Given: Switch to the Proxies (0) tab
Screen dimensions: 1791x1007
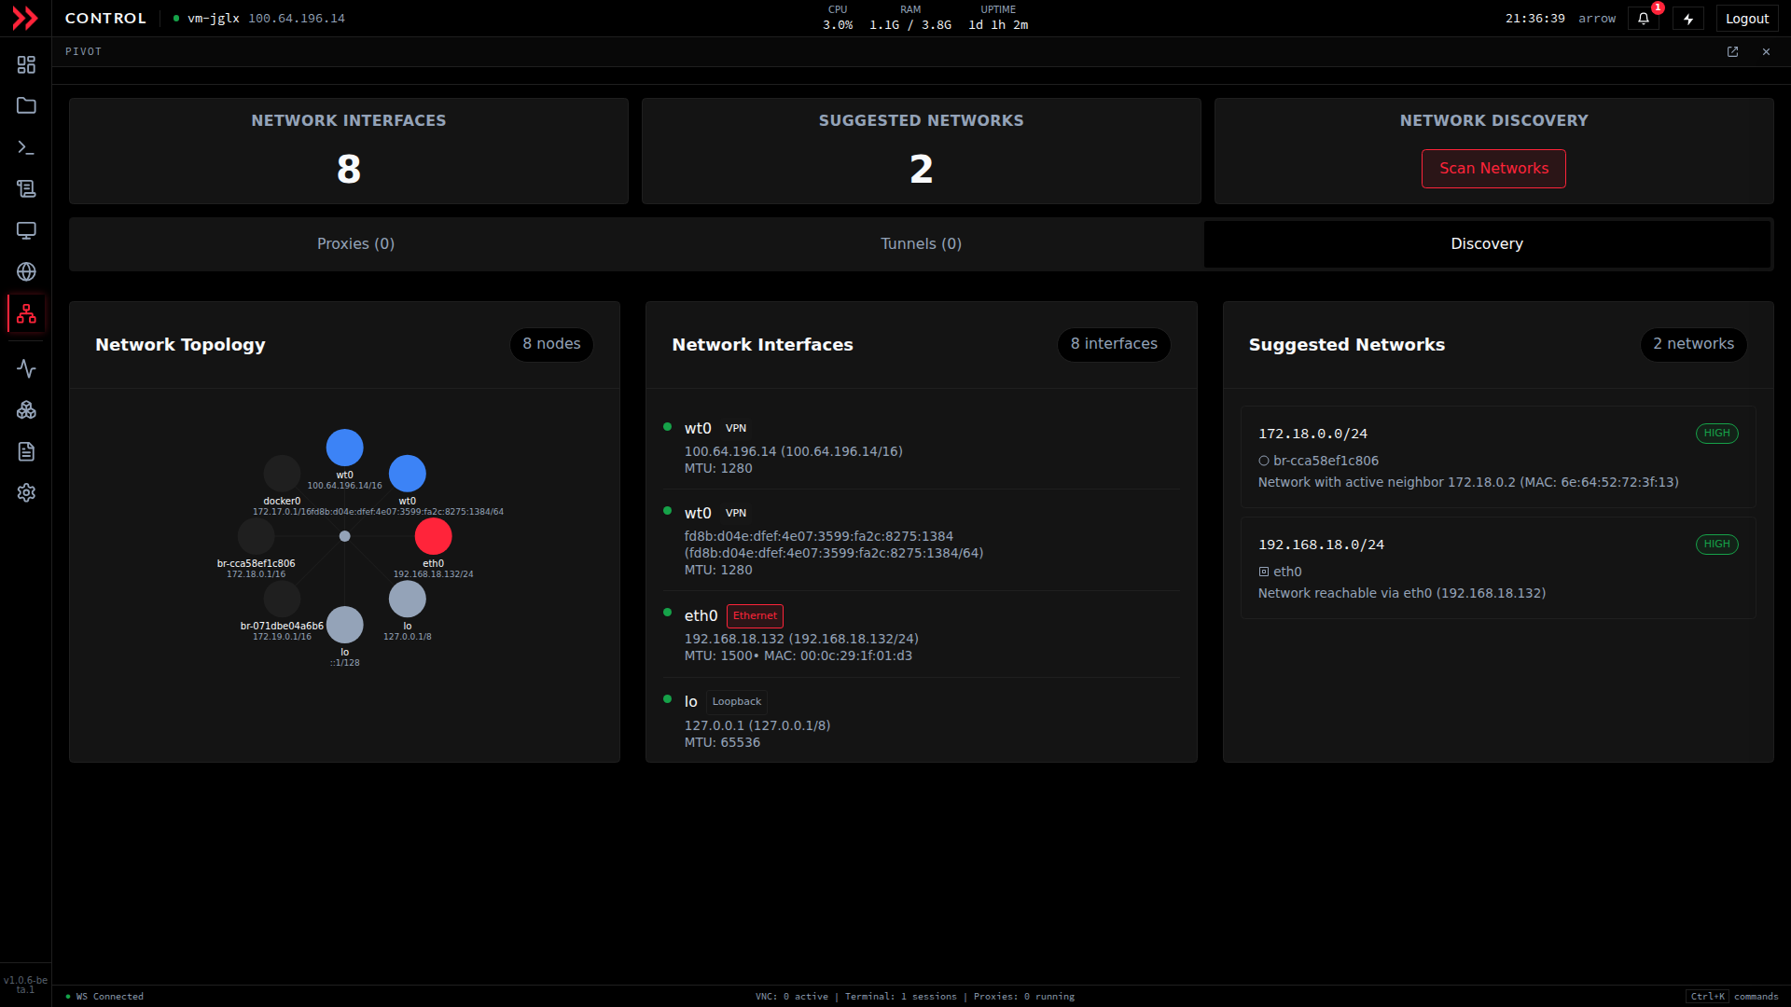Looking at the screenshot, I should 355,244.
